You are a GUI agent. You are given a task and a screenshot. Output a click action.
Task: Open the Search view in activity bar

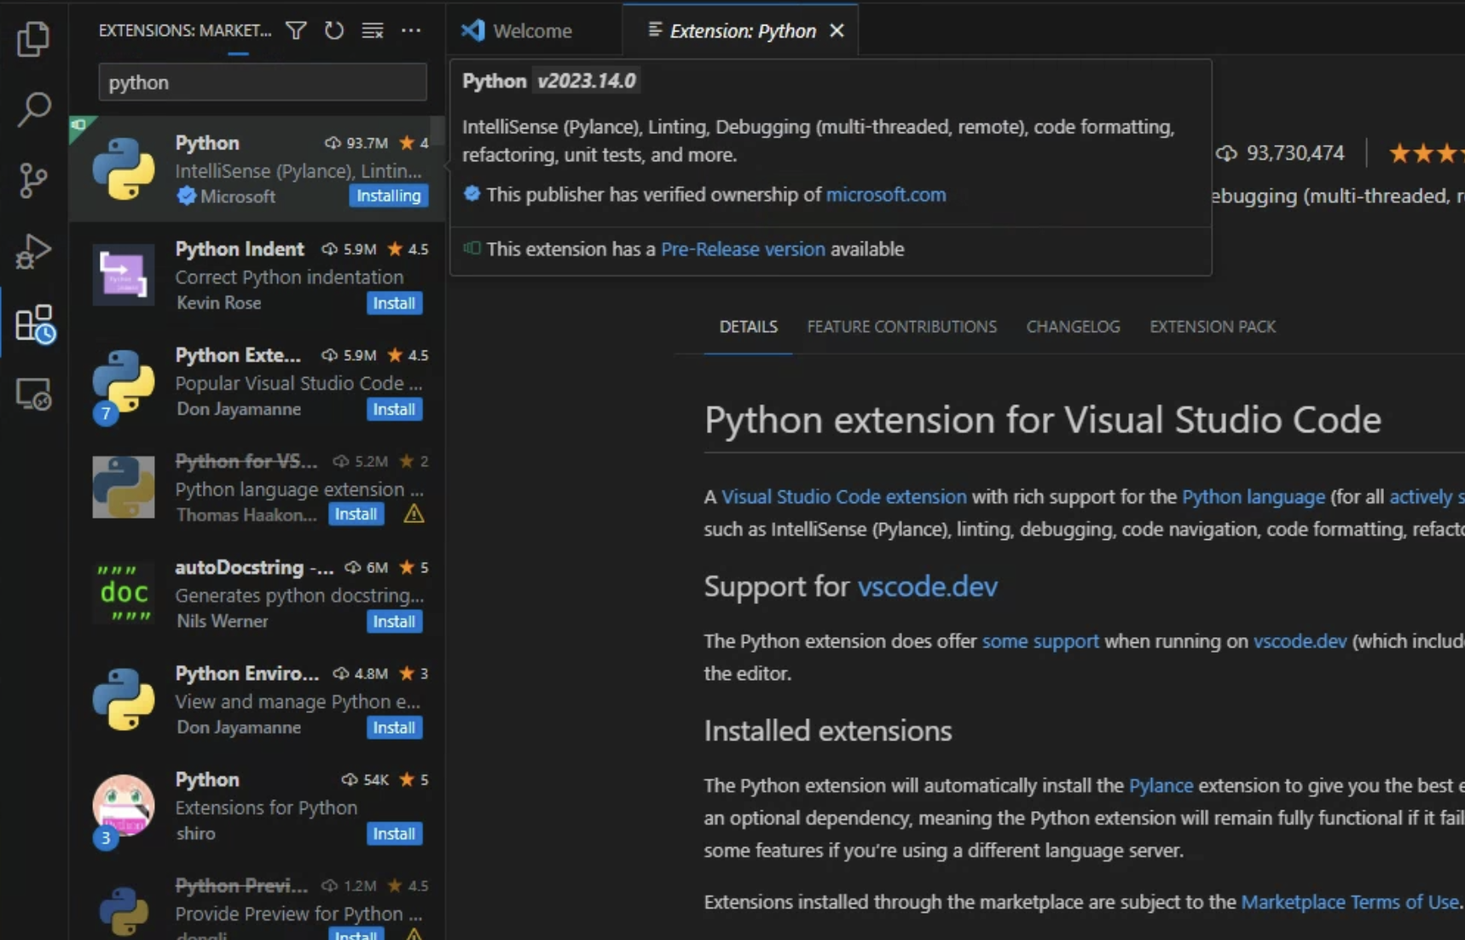tap(33, 109)
